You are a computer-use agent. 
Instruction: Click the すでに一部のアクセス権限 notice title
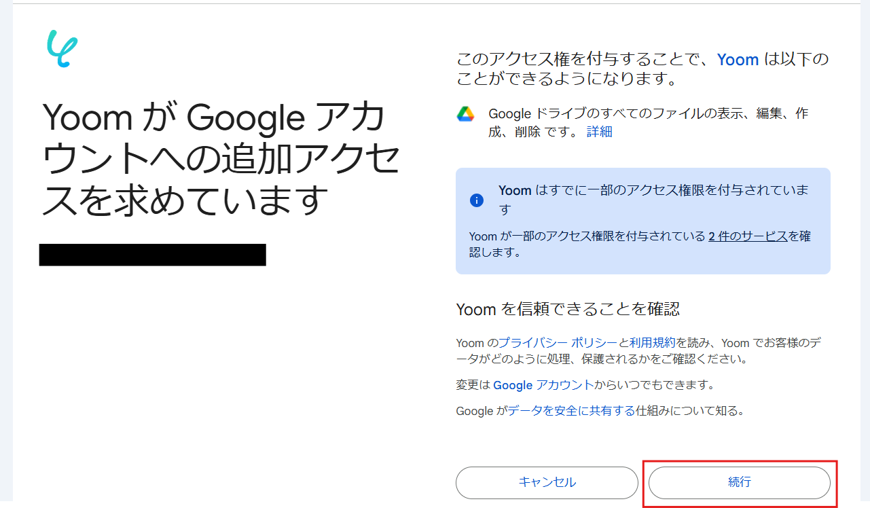coord(654,199)
